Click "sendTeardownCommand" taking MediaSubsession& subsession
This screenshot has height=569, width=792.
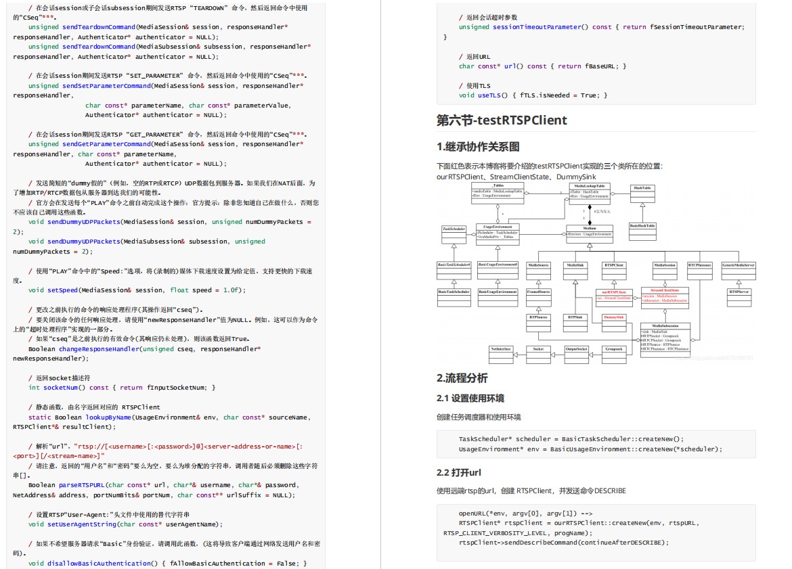(x=99, y=47)
